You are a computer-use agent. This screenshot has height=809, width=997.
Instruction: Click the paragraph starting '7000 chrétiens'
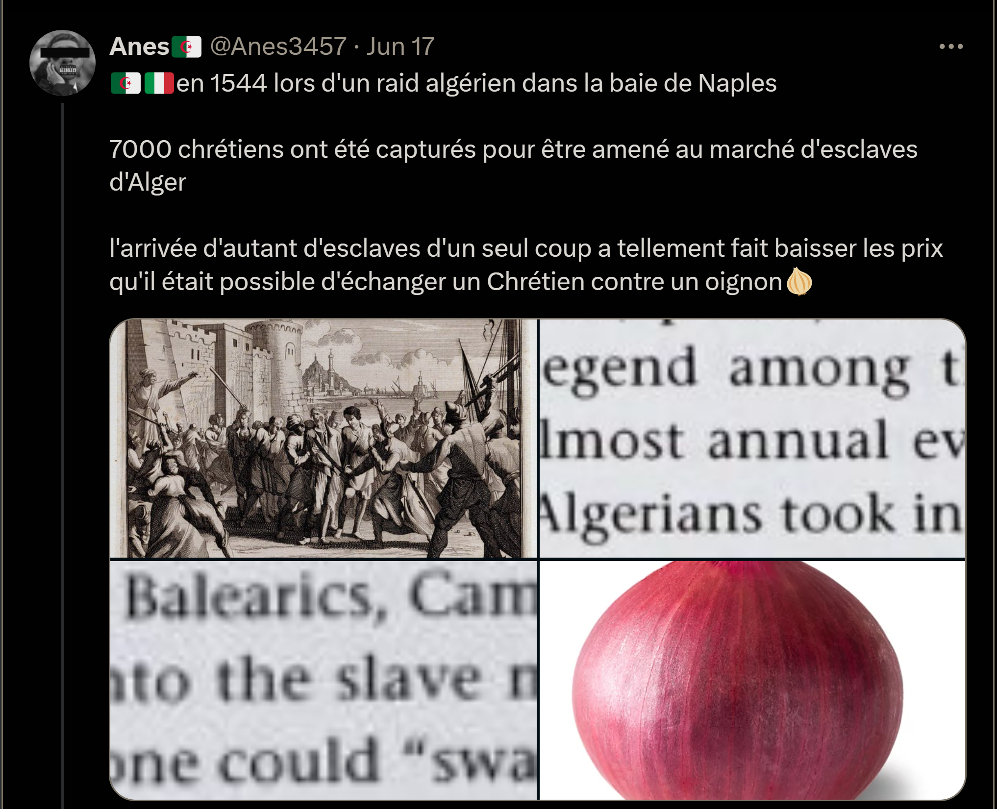click(513, 166)
